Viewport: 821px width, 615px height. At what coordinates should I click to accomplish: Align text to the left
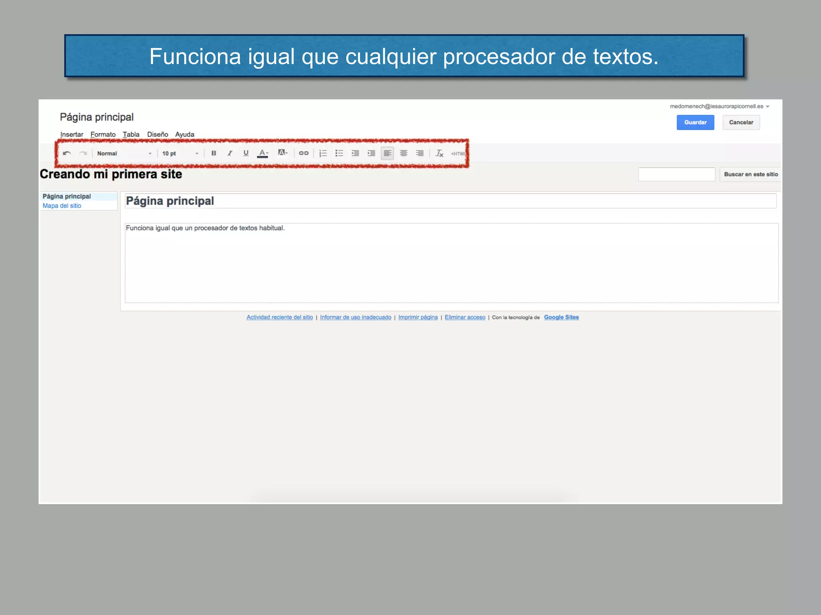click(387, 153)
